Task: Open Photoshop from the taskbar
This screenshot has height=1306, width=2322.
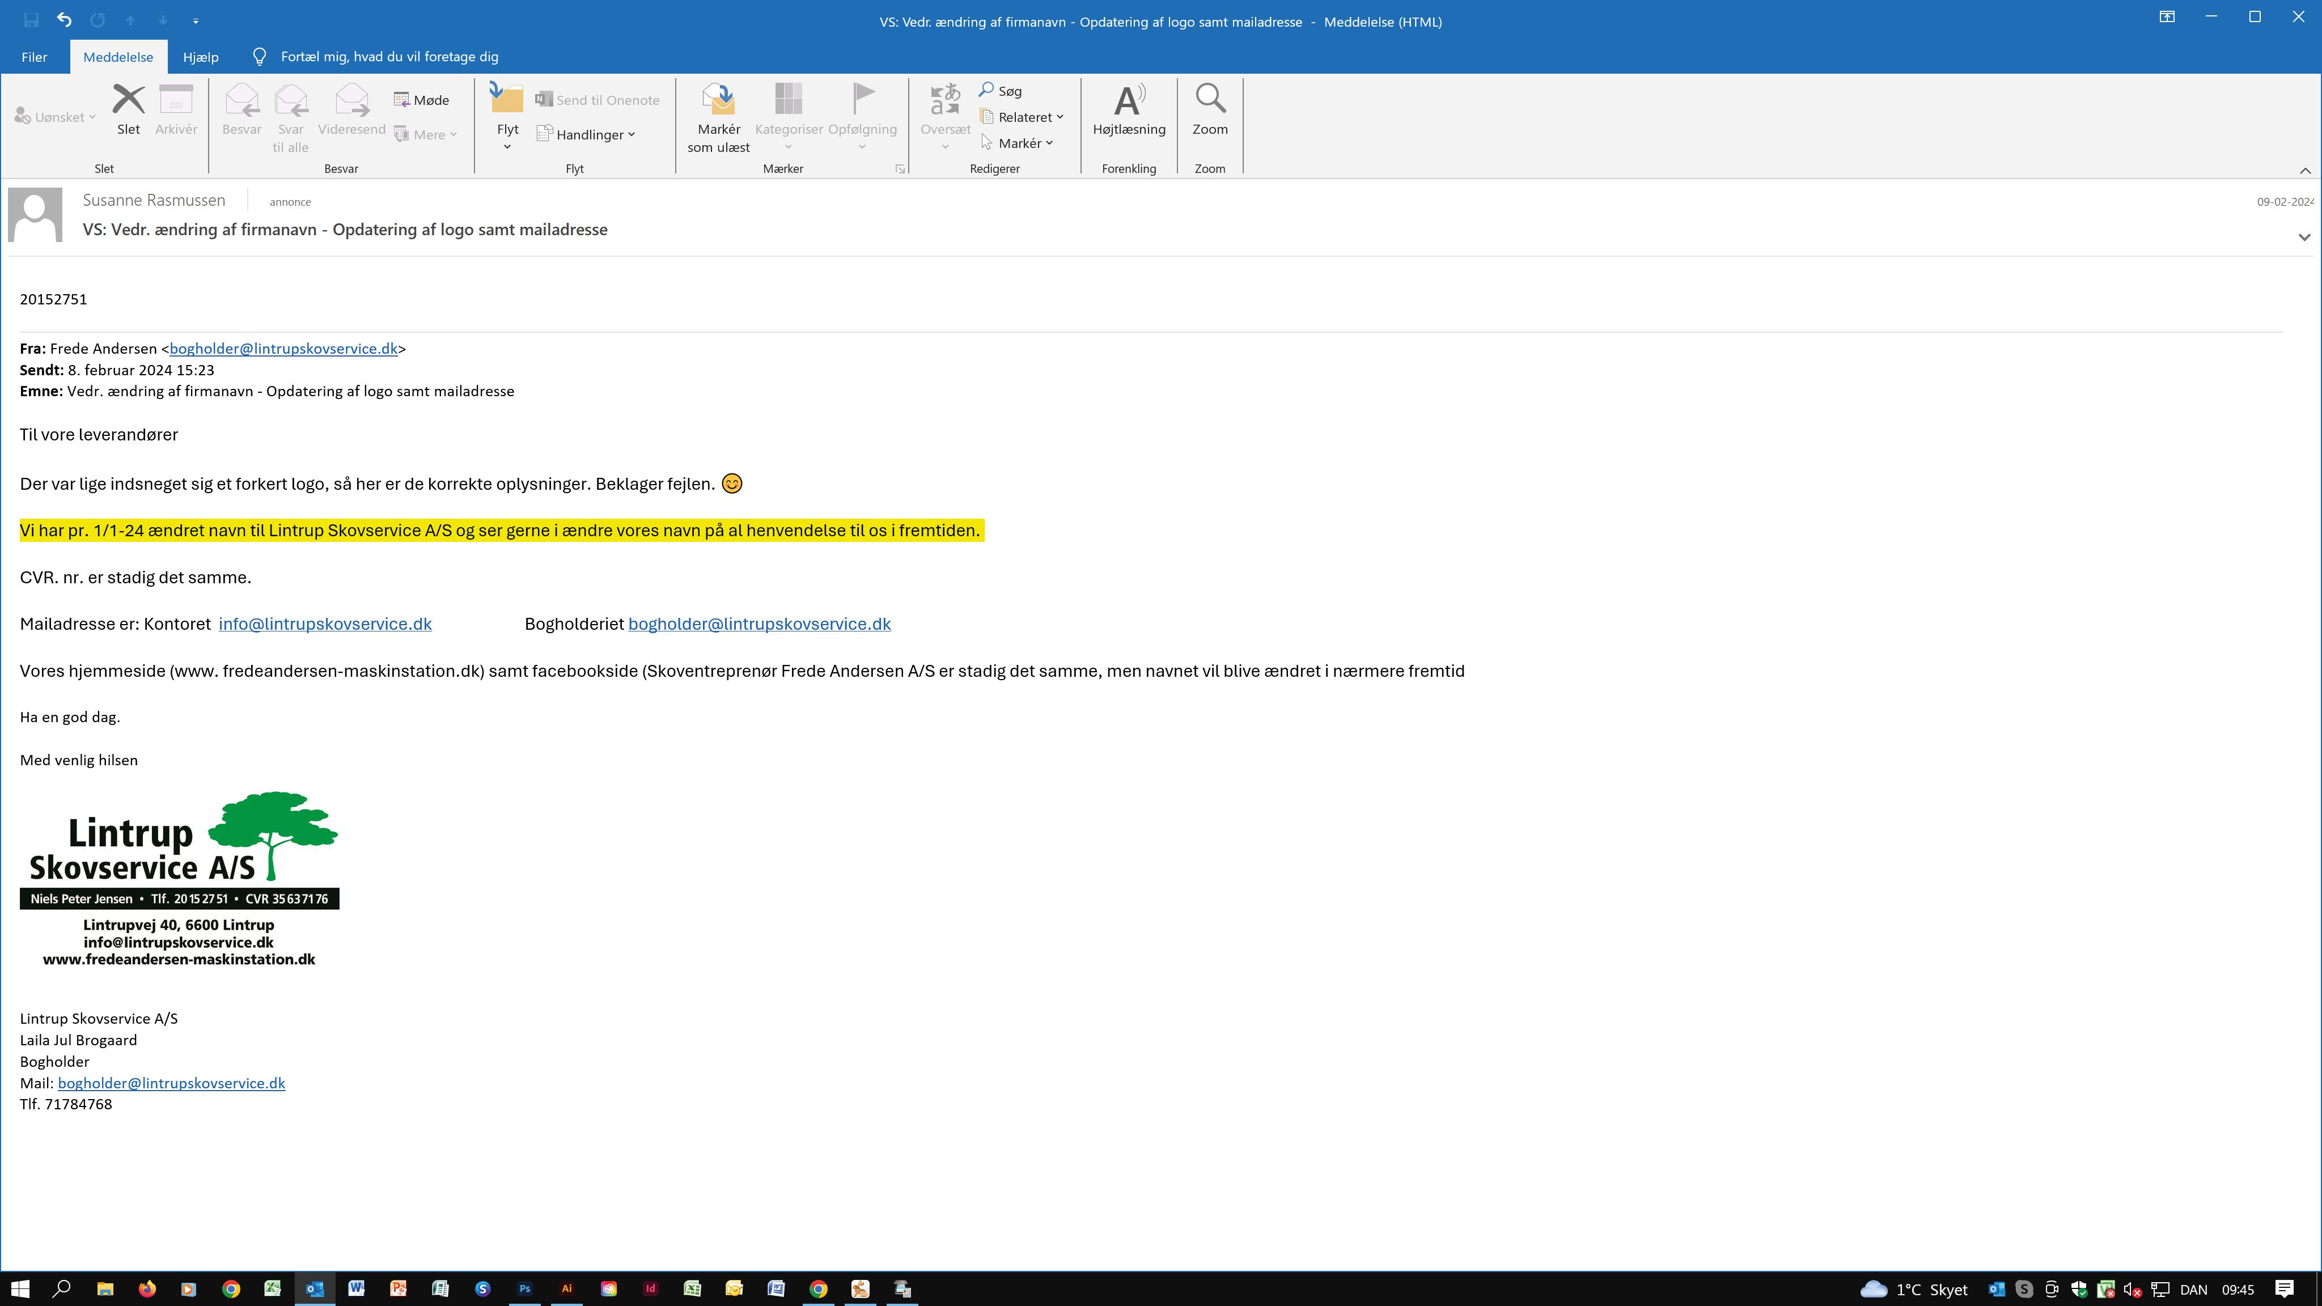Action: (524, 1289)
